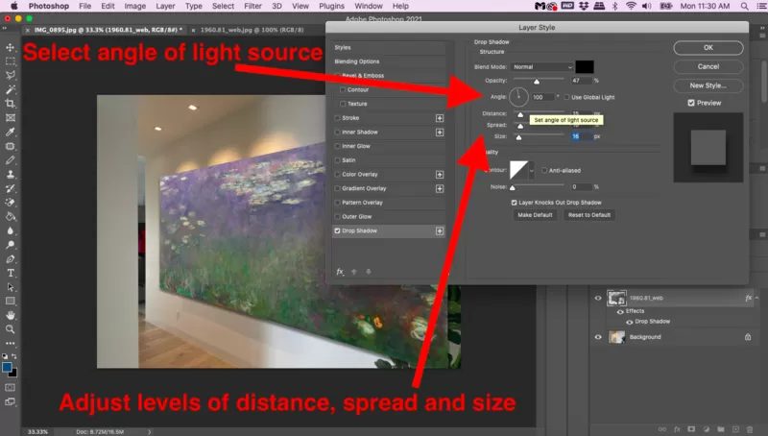This screenshot has width=768, height=436.
Task: Open the Filter menu
Action: coord(252,6)
